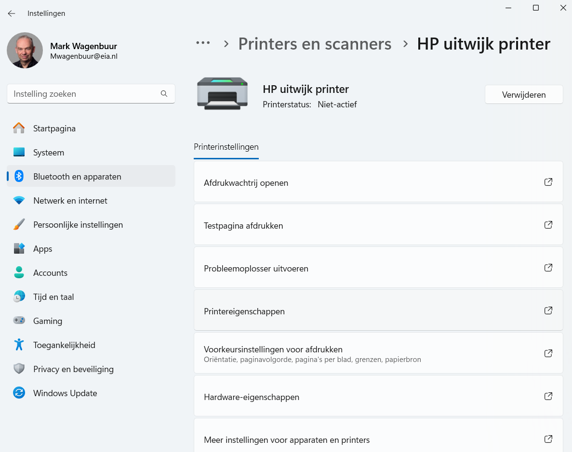Viewport: 572px width, 452px height.
Task: Click Mark Wagenbuur's profile picture
Action: tap(25, 50)
